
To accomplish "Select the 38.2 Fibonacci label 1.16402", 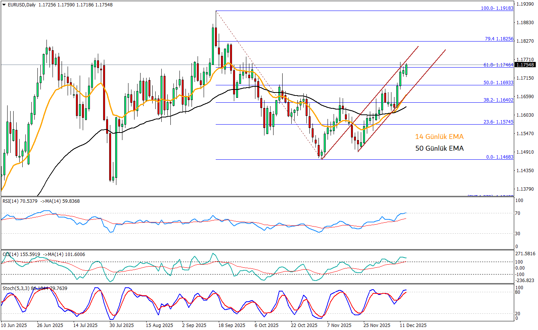I will 498,100.
